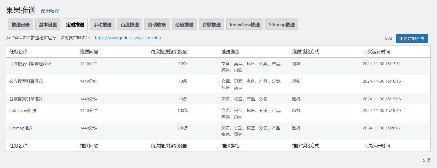Click 1440分钟 interval in Sitemap推送 row
The image size is (437, 168).
(x=88, y=128)
